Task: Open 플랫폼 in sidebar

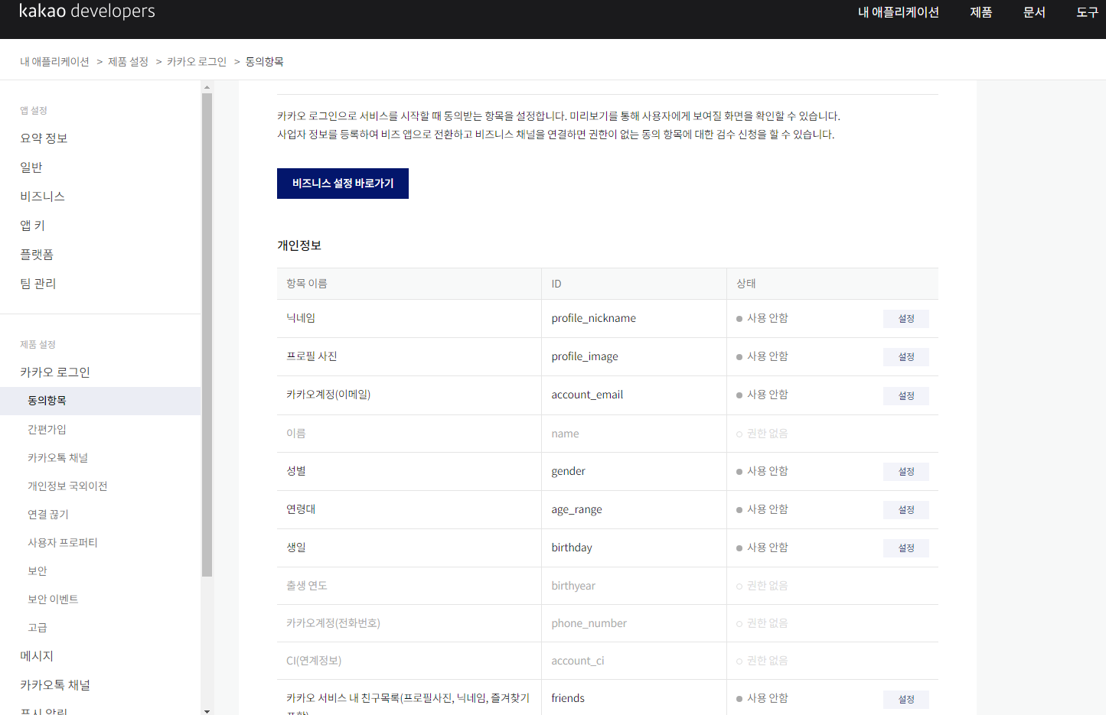Action: coord(37,255)
